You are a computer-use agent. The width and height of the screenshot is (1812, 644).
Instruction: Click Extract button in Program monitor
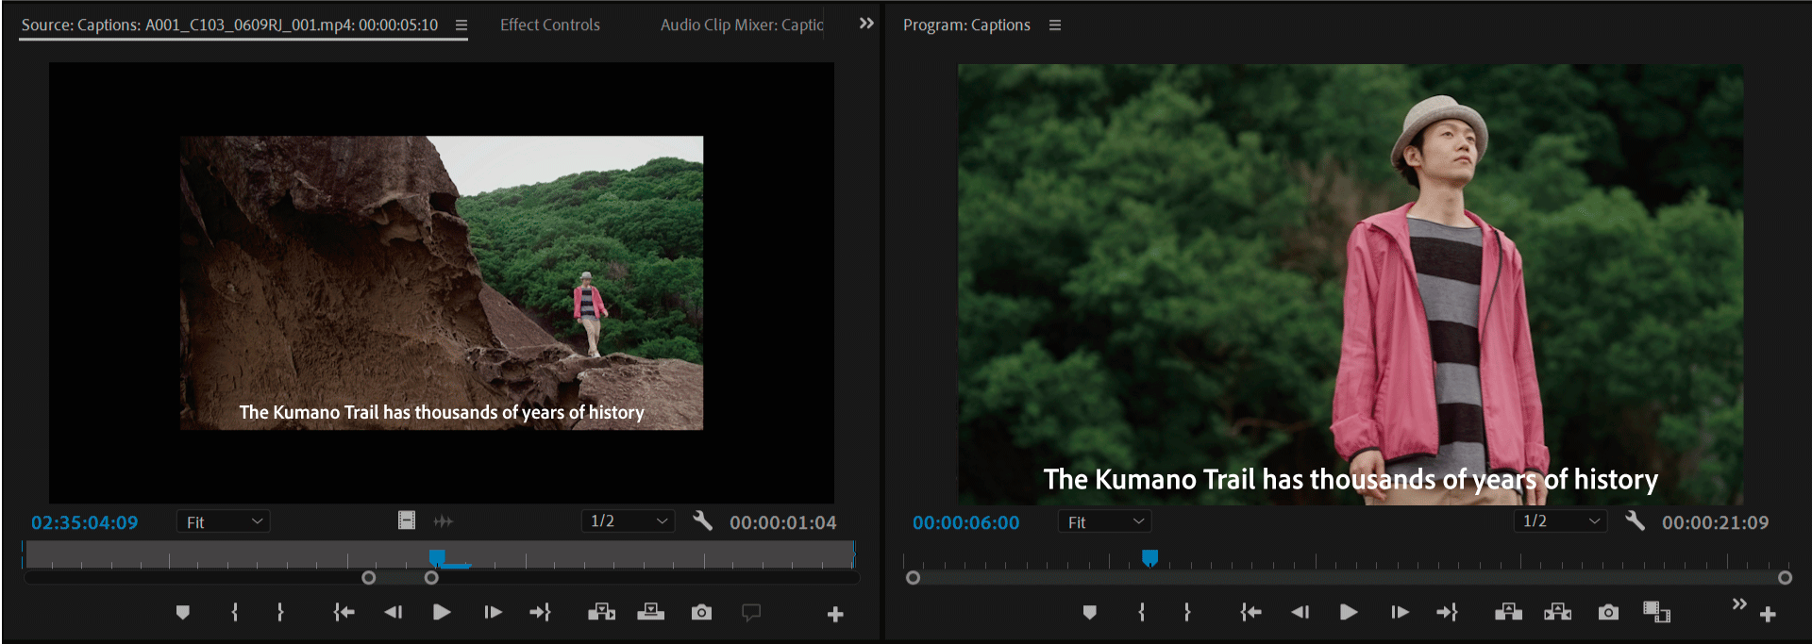pos(1557,613)
